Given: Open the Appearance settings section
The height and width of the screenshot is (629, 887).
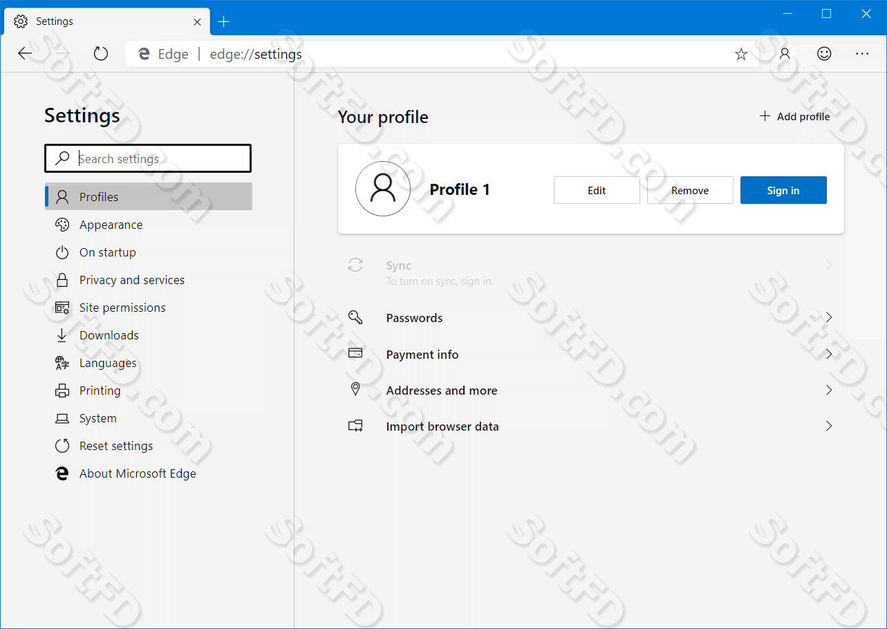Looking at the screenshot, I should point(149,225).
